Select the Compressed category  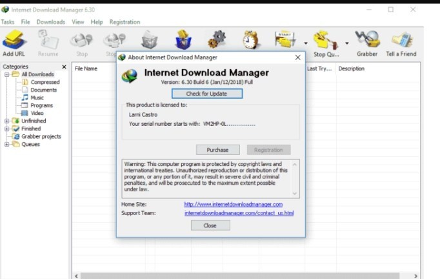pyautogui.click(x=45, y=82)
